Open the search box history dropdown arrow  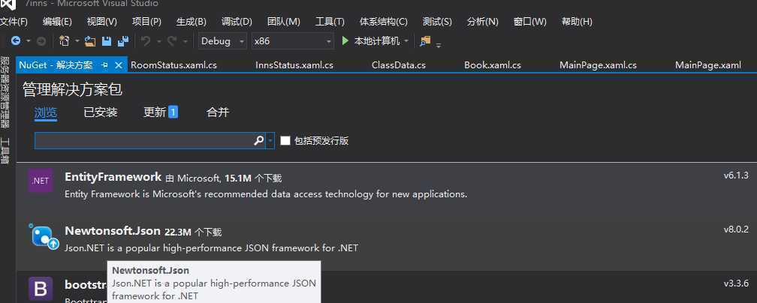270,141
